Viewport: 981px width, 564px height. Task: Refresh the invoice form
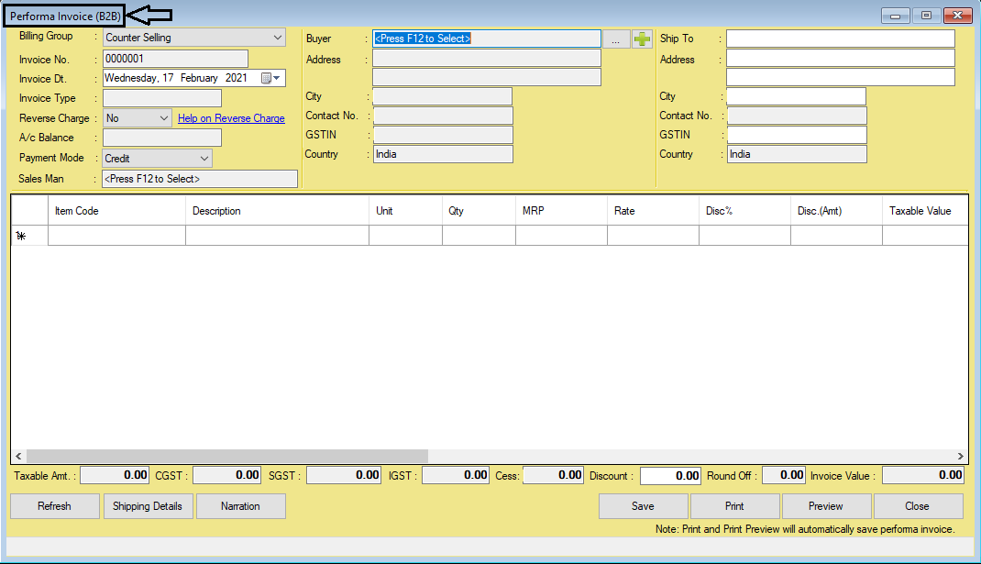tap(54, 505)
